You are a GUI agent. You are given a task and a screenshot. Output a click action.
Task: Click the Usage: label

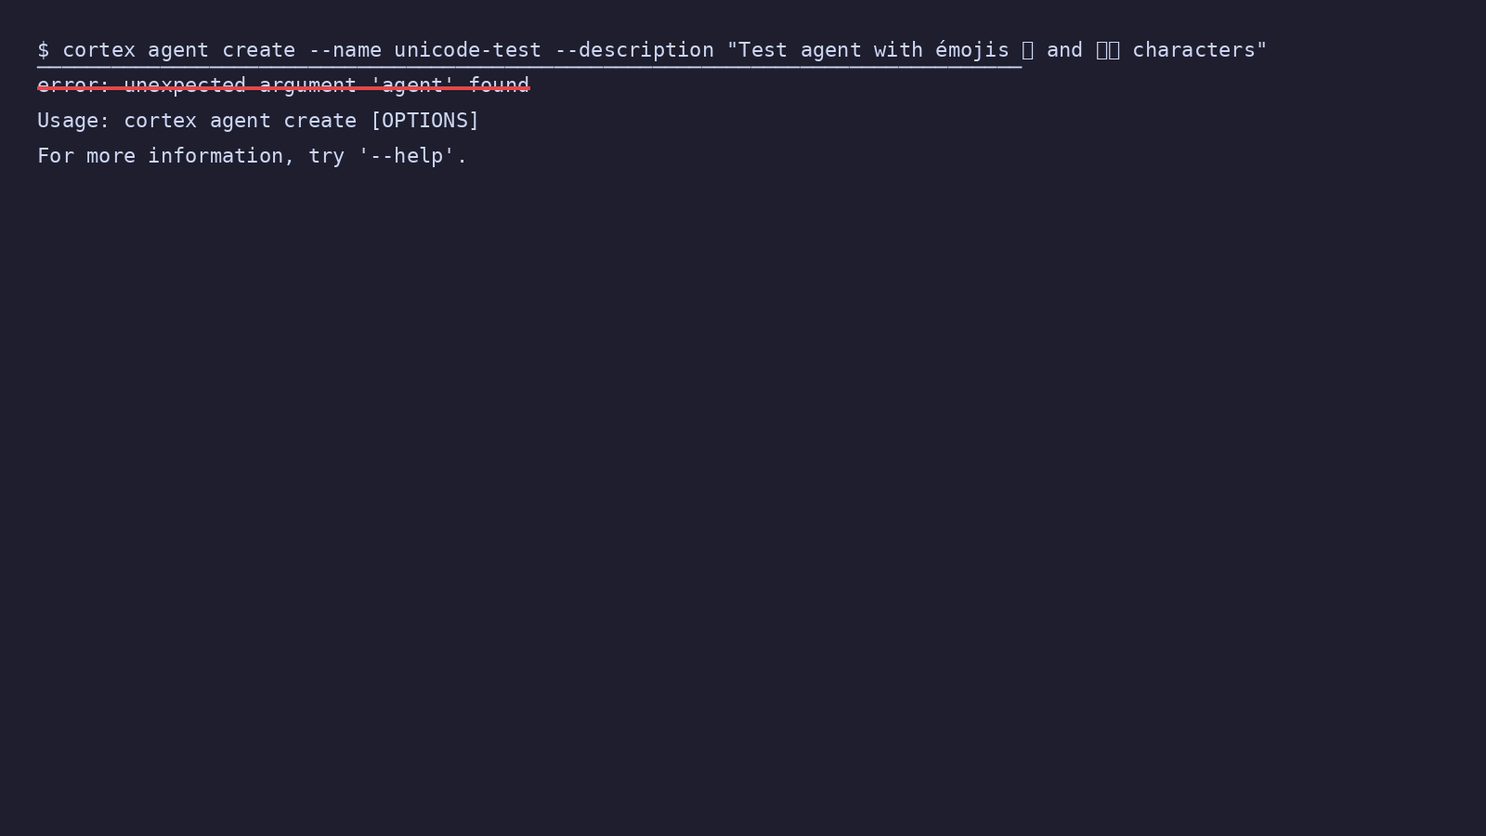pos(73,121)
